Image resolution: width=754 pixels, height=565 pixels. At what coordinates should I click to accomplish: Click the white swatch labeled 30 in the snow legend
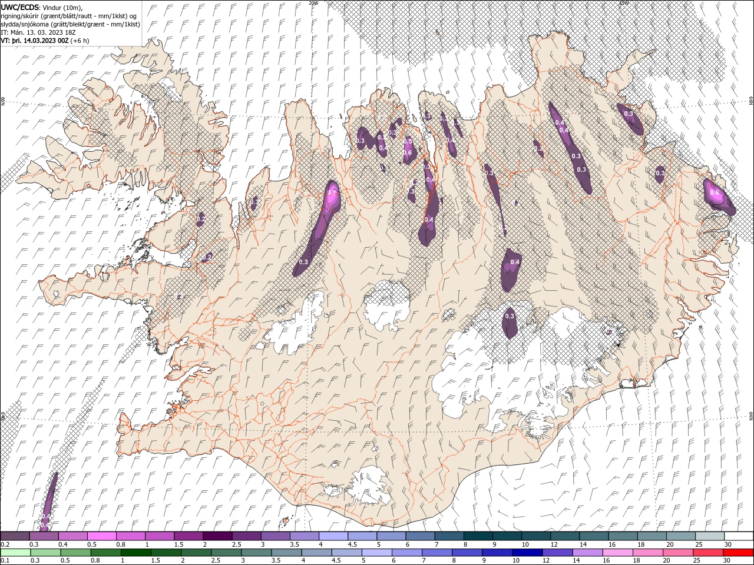click(739, 536)
